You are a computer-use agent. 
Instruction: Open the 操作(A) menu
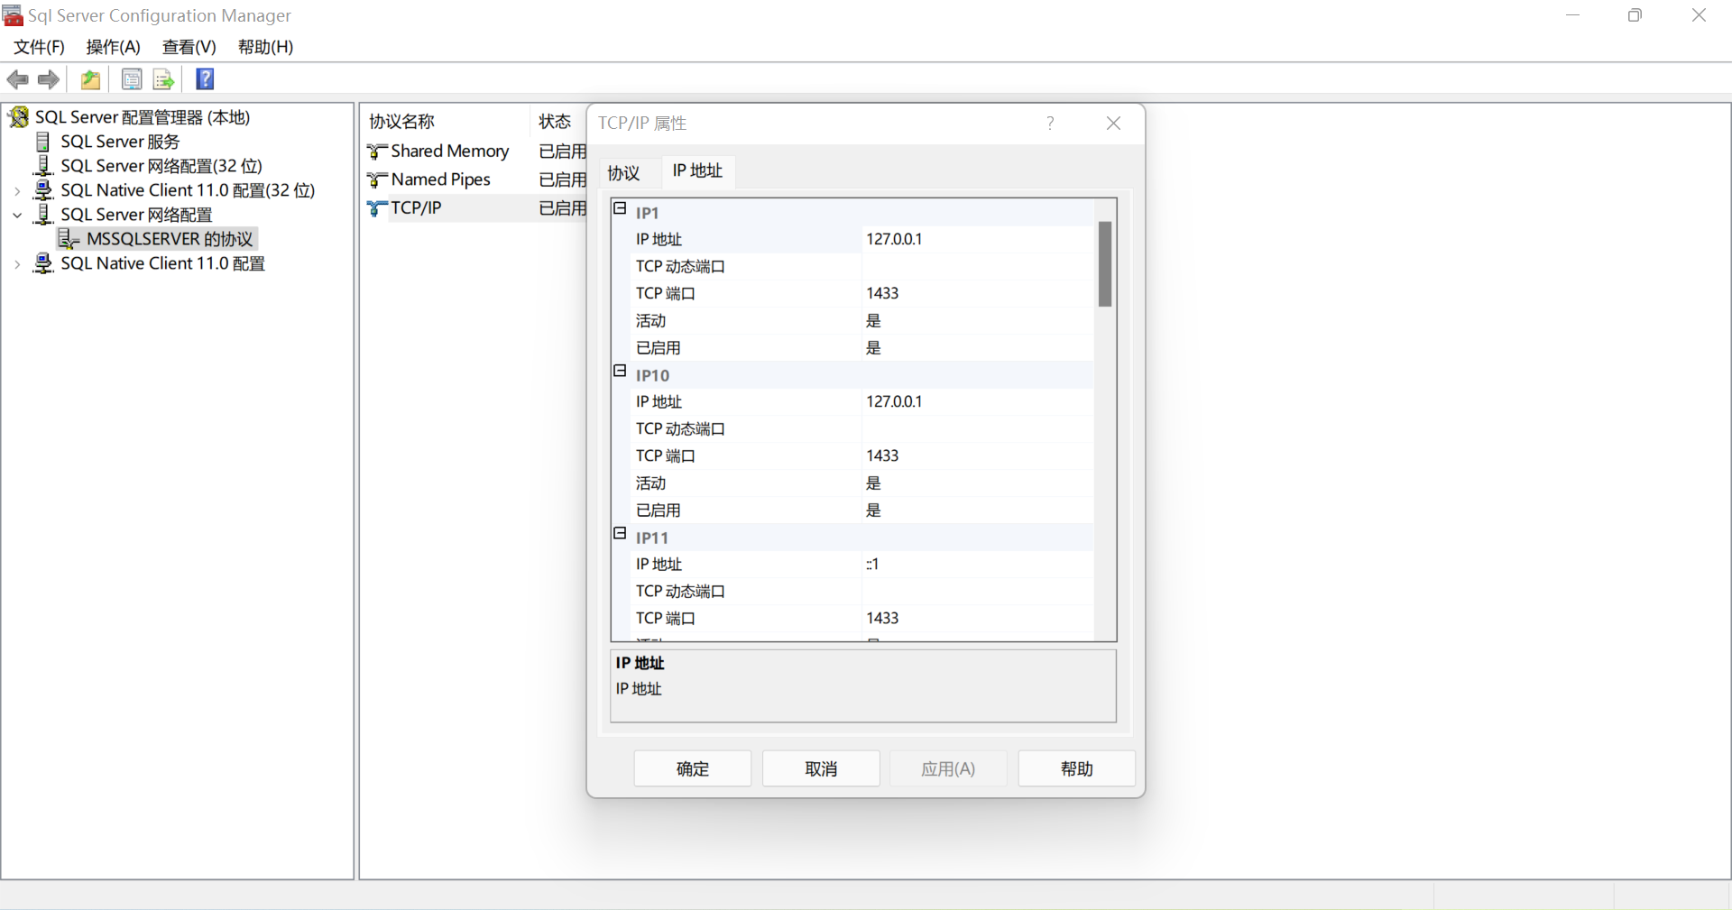coord(114,47)
